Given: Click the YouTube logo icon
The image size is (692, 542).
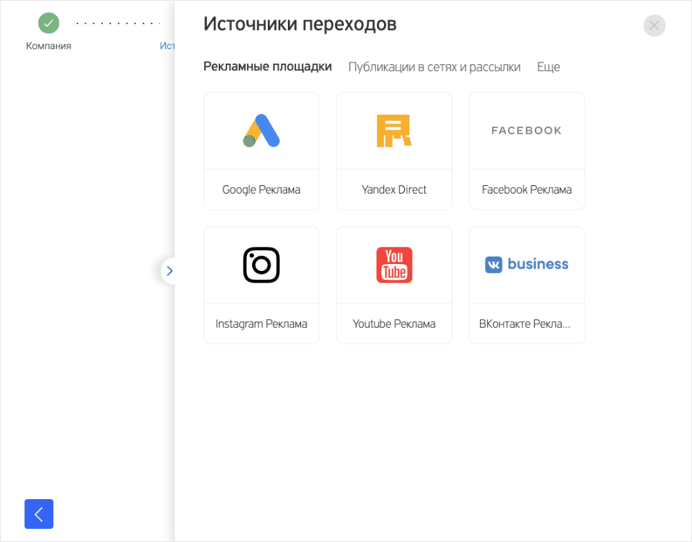Looking at the screenshot, I should point(394,265).
